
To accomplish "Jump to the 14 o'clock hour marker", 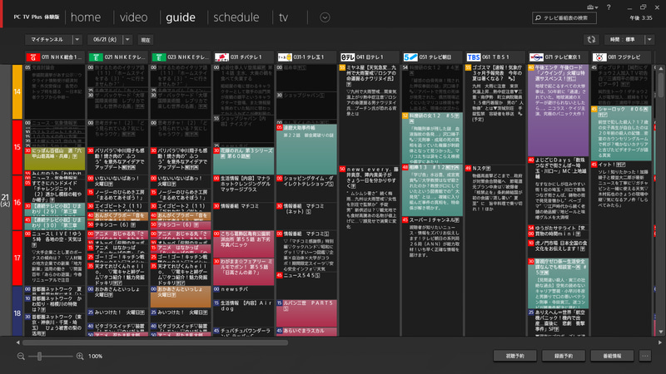I will coord(17,91).
